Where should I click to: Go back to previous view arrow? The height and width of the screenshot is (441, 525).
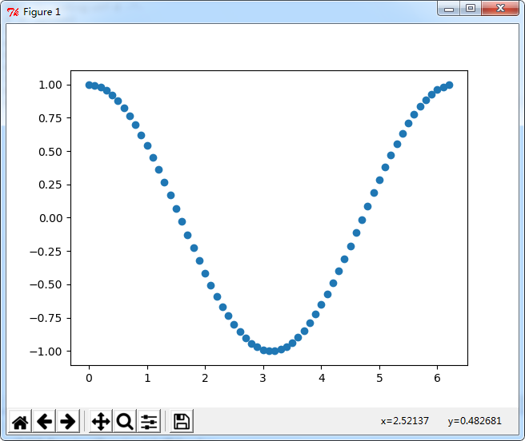pyautogui.click(x=44, y=421)
